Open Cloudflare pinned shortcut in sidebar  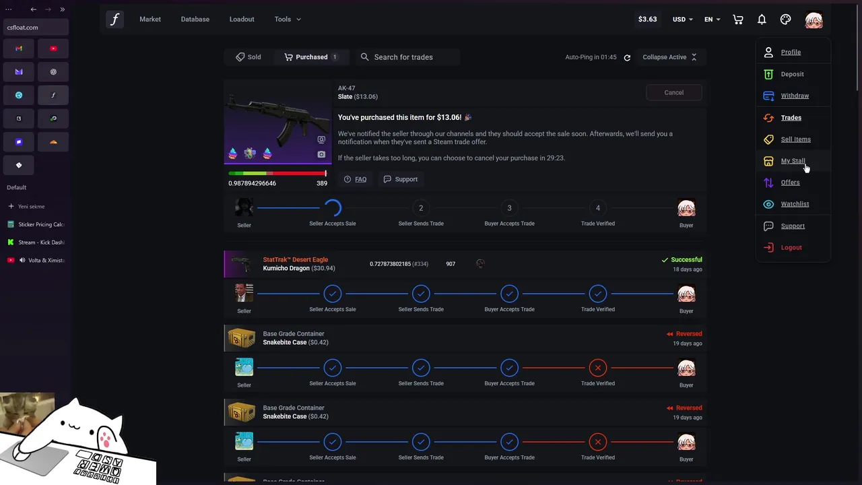(x=53, y=142)
